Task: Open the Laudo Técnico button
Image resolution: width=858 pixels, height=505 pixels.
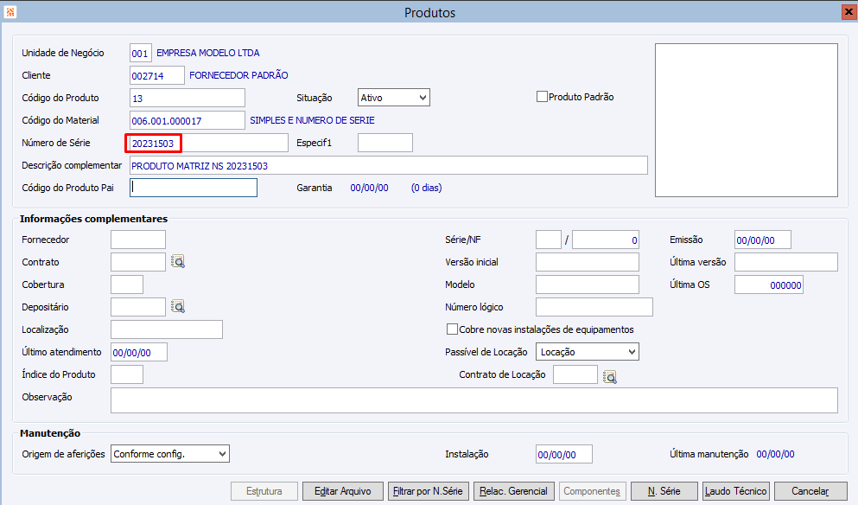Action: click(x=736, y=491)
